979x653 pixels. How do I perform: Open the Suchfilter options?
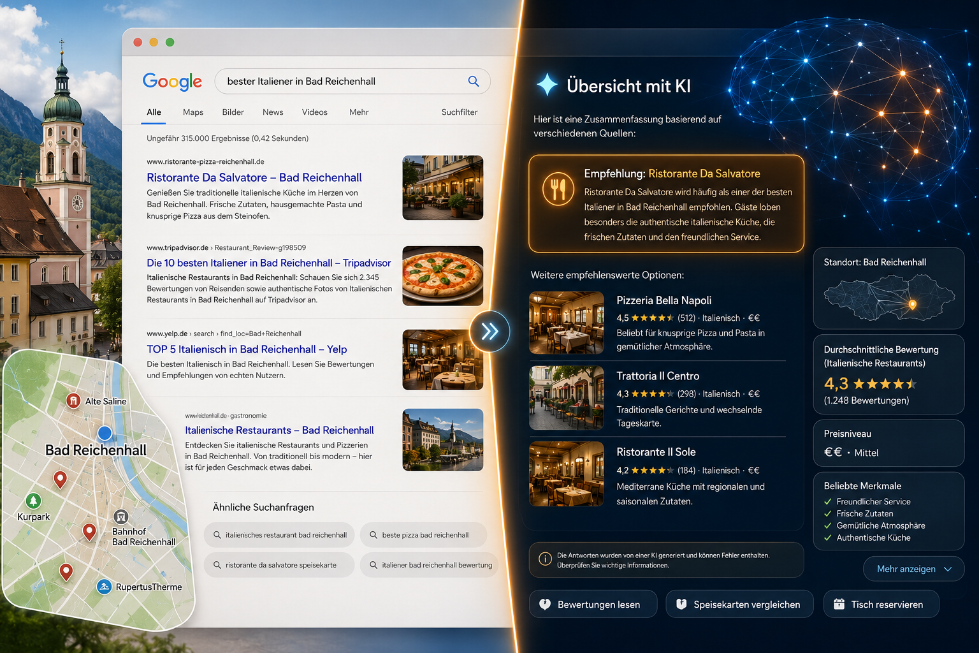coord(460,112)
